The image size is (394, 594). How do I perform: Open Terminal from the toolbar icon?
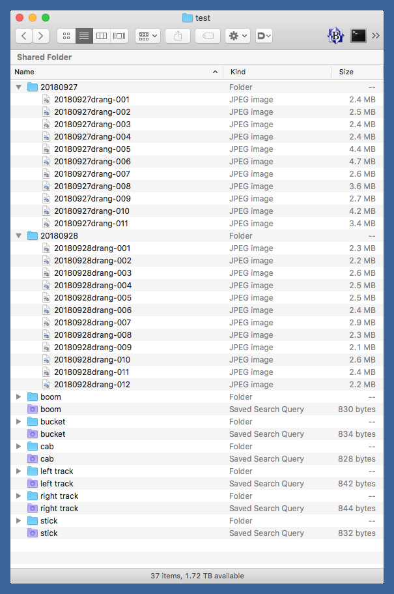[358, 37]
